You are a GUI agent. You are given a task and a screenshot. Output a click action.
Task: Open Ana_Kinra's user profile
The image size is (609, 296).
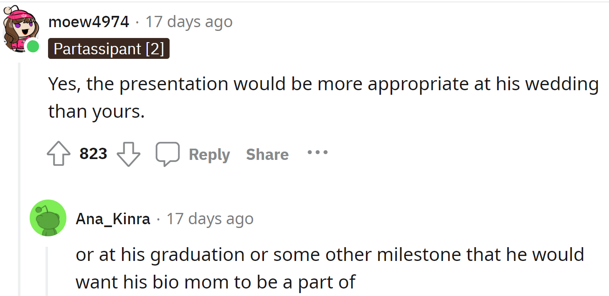pyautogui.click(x=112, y=218)
